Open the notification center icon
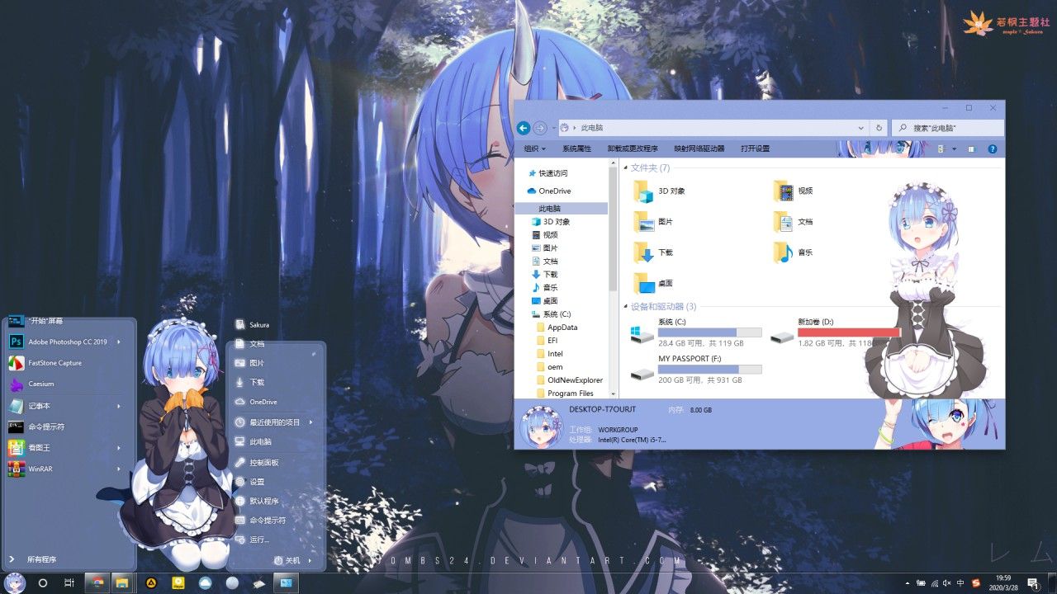 [1033, 583]
